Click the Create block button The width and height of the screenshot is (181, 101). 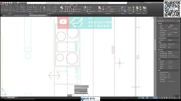pos(89,7)
